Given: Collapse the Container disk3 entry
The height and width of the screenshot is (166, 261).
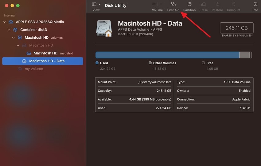Looking at the screenshot, I should (x=9, y=30).
